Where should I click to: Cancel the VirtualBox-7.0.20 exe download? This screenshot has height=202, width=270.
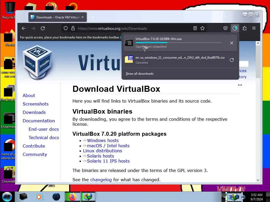(232, 43)
